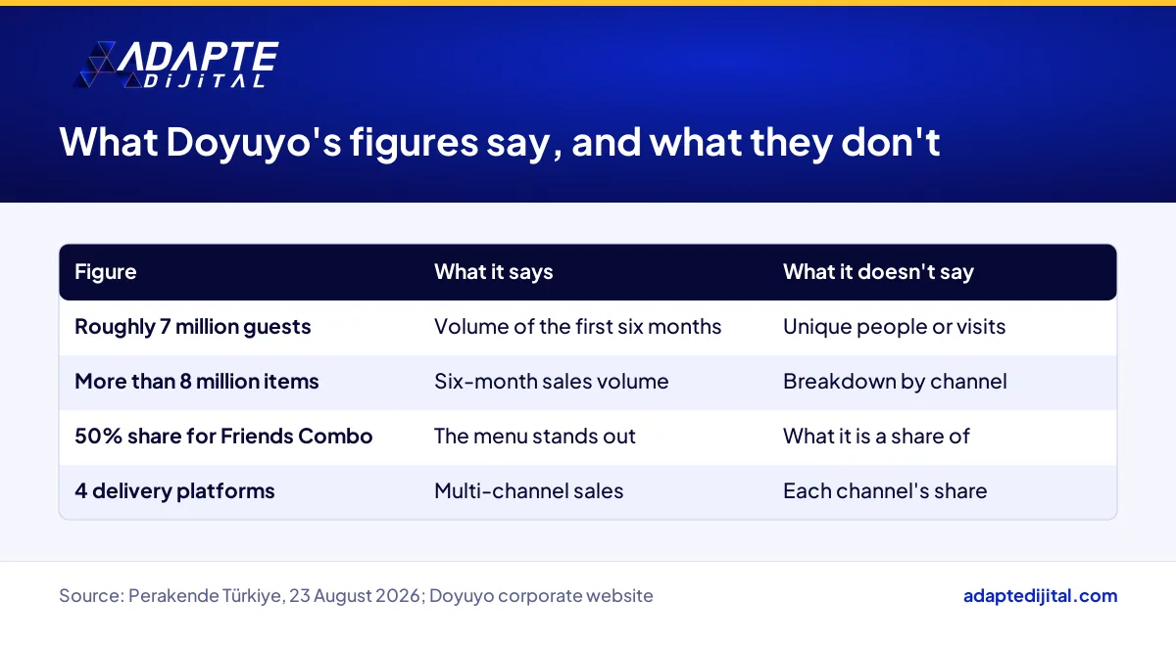Select '4 delivery platforms' cell
This screenshot has height=645, width=1176.
click(x=174, y=491)
